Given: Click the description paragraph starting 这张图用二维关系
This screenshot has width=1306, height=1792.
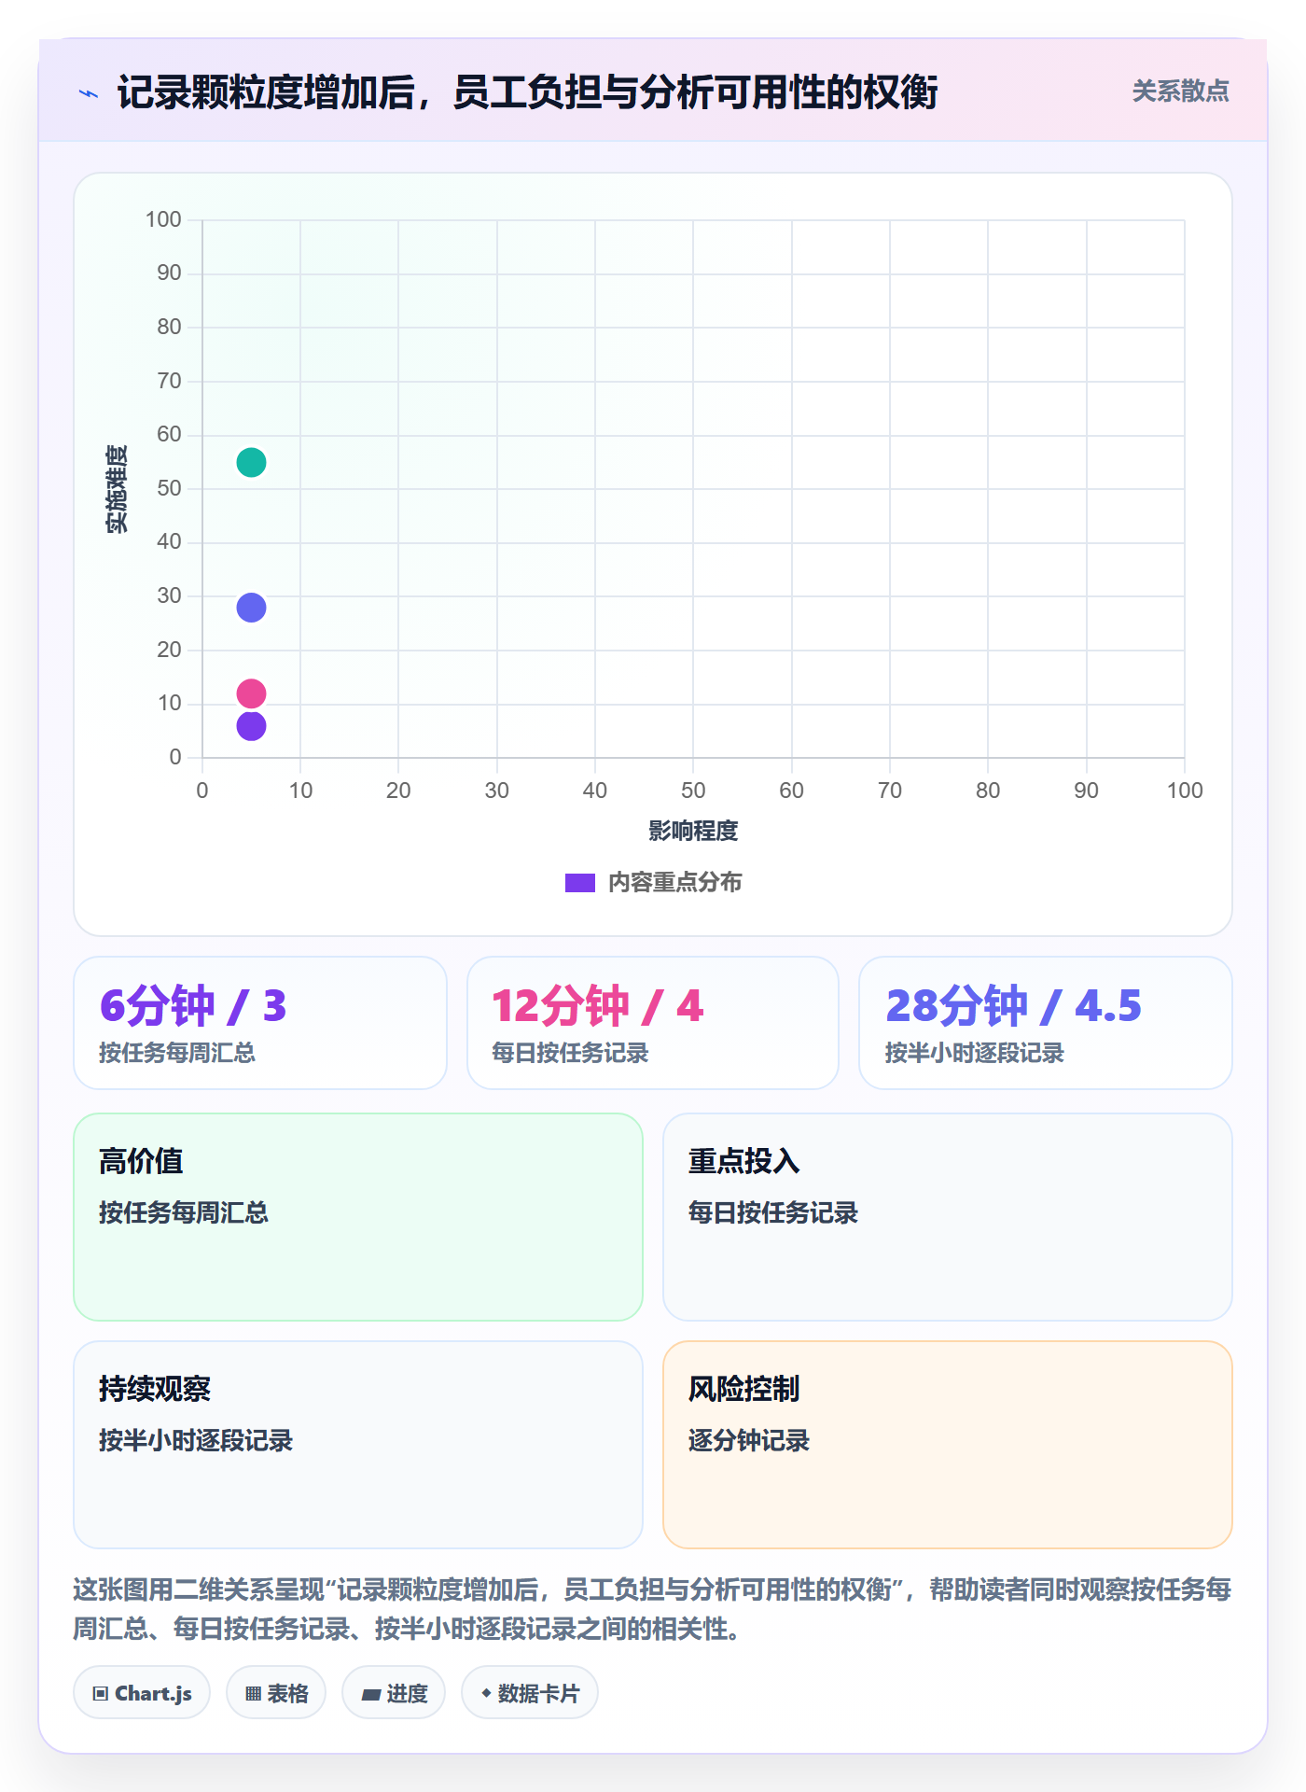Looking at the screenshot, I should pyautogui.click(x=653, y=1609).
